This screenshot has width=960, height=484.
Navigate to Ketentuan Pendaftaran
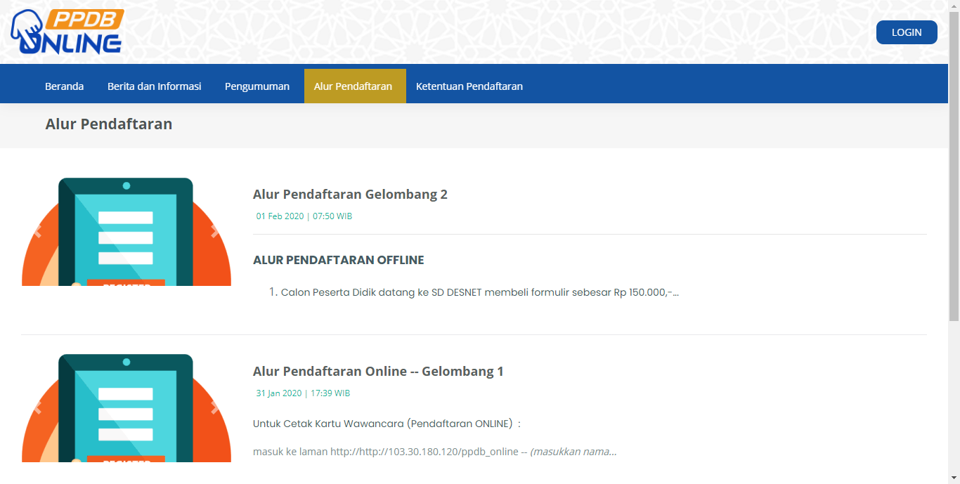469,86
